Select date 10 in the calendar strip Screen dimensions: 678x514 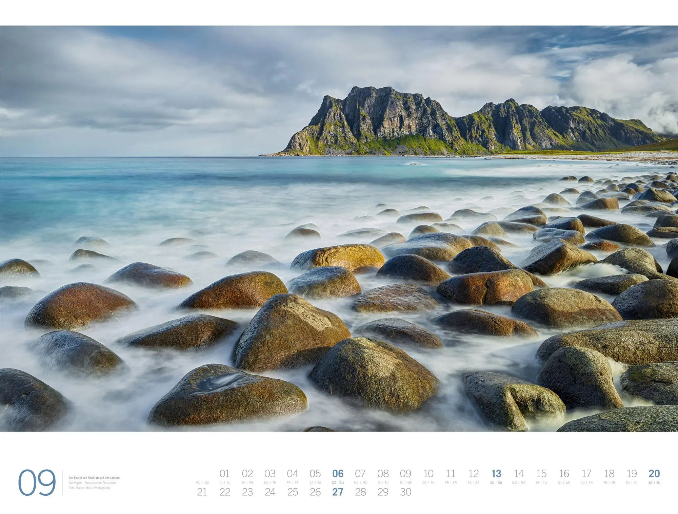(x=428, y=474)
